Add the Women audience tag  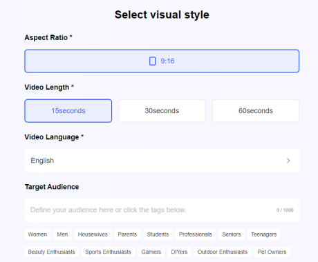(x=37, y=234)
